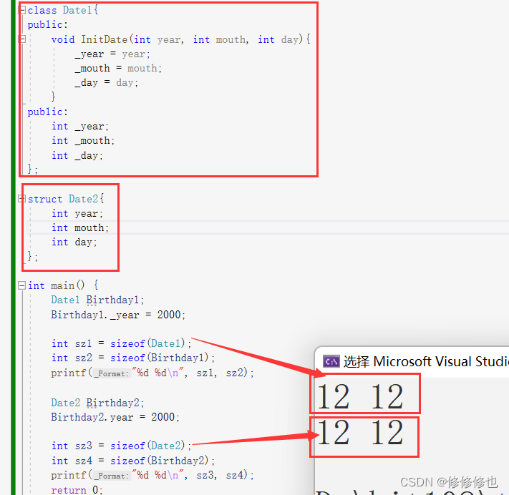Click the 'int sz2 = sizeof(Birthday1);' line
This screenshot has width=509, height=495.
(133, 358)
